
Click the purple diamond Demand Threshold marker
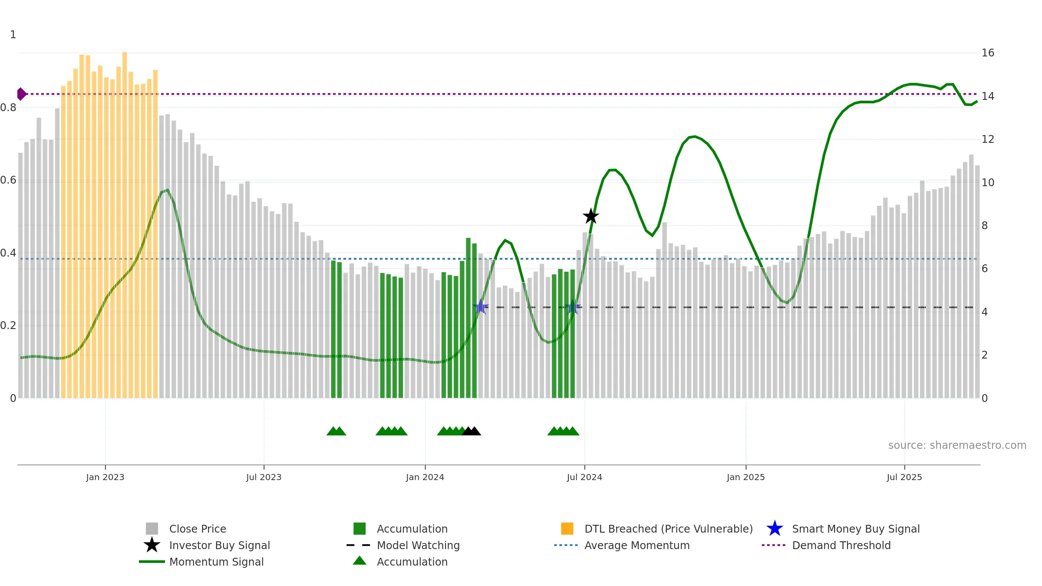22,94
